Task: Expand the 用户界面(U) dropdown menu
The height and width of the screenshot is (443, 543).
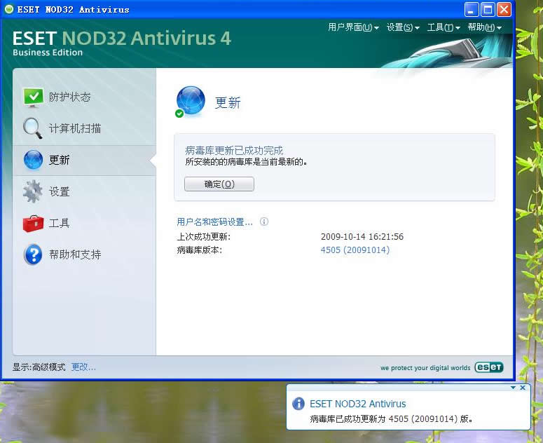Action: tap(353, 27)
